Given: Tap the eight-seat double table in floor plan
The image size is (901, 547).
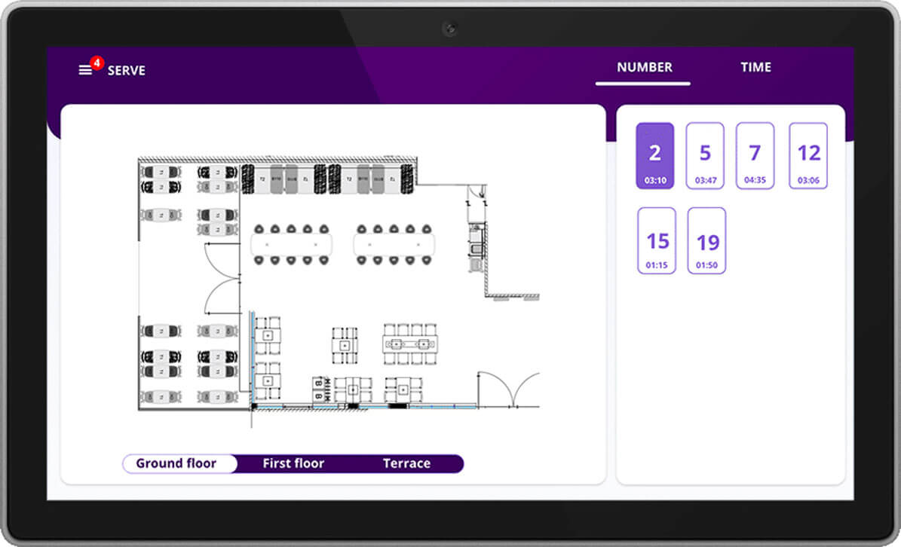Looking at the screenshot, I should click(x=410, y=344).
